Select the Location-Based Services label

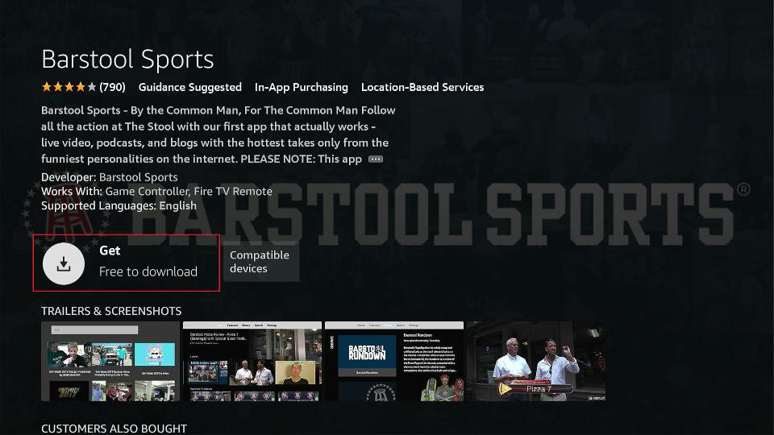[422, 87]
